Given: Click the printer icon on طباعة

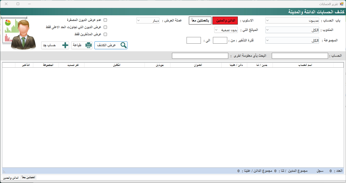Looking at the screenshot, I should [x=89, y=45].
